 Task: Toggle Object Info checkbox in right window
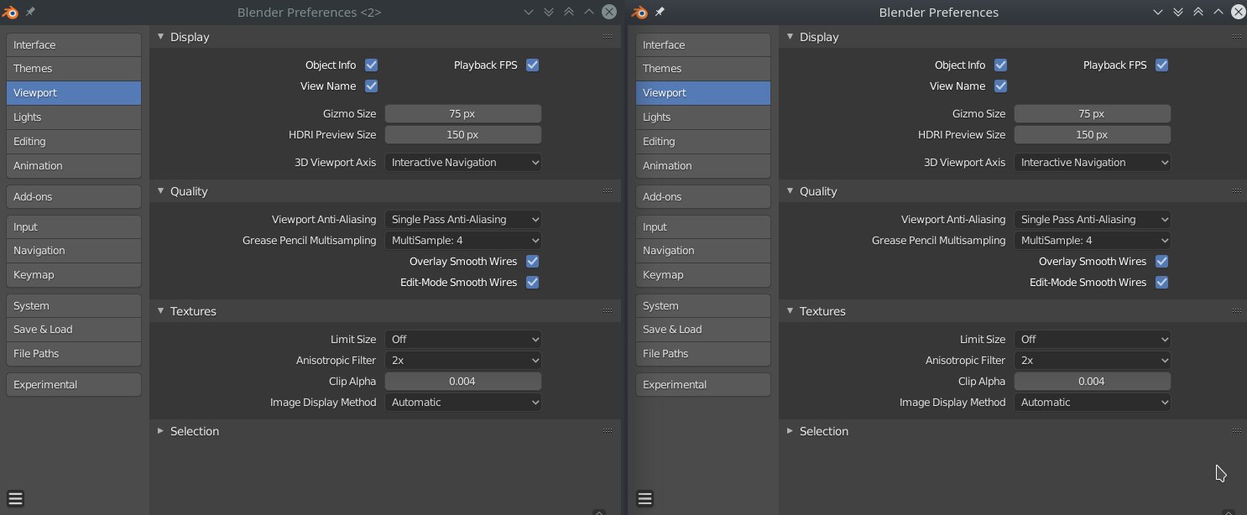(1000, 65)
